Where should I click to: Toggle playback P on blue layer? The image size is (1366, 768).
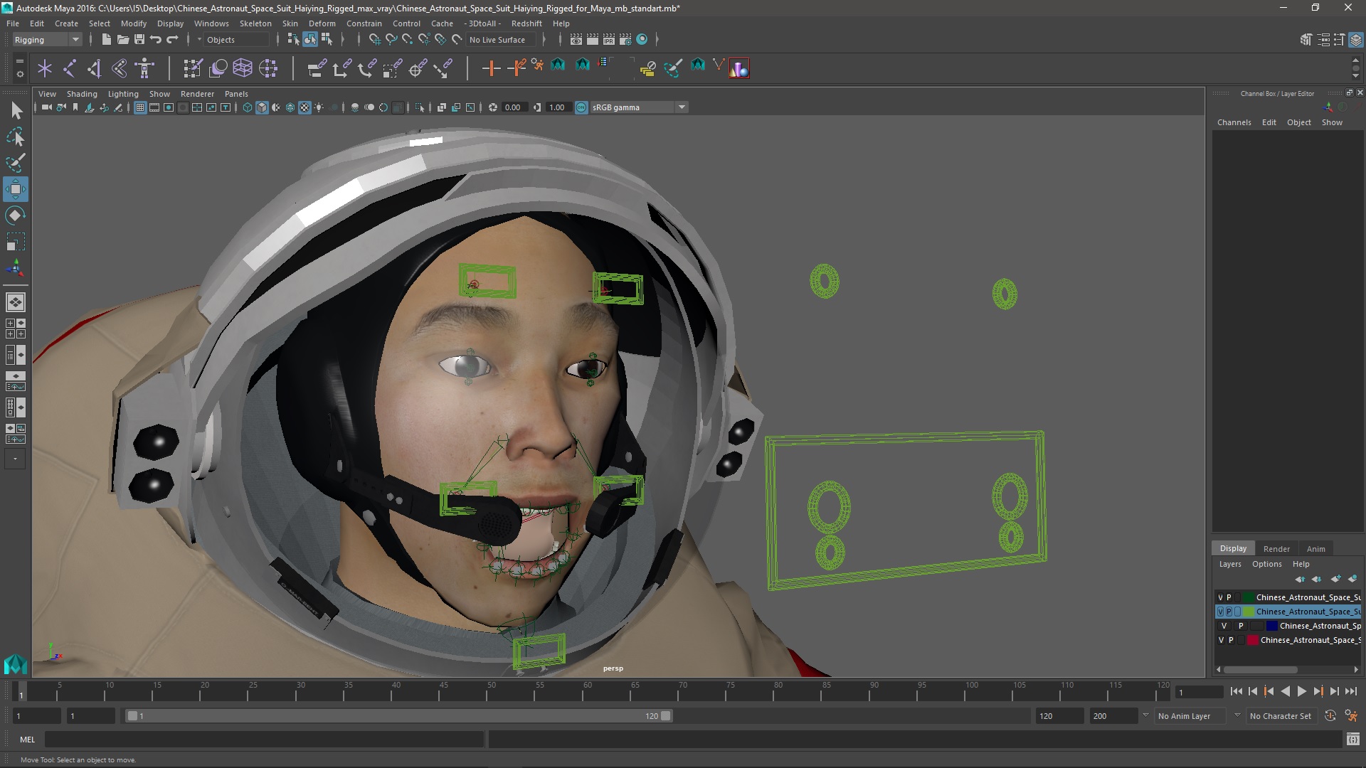pos(1241,626)
